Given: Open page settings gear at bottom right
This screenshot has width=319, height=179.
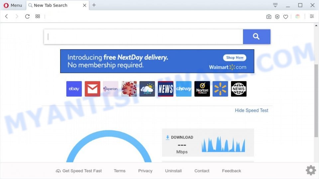Looking at the screenshot, I should point(311,170).
